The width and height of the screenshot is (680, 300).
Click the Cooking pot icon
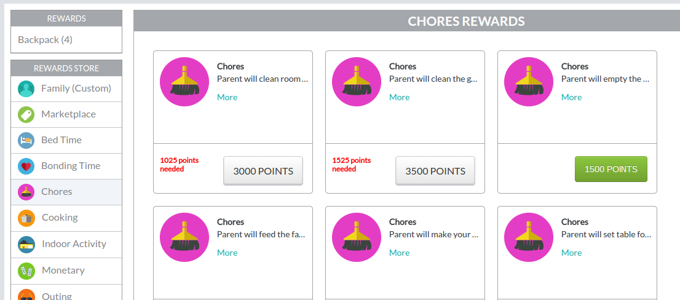click(26, 218)
